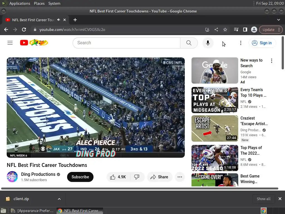
Task: Mute the tab using the speaker icon
Action: point(58,20)
